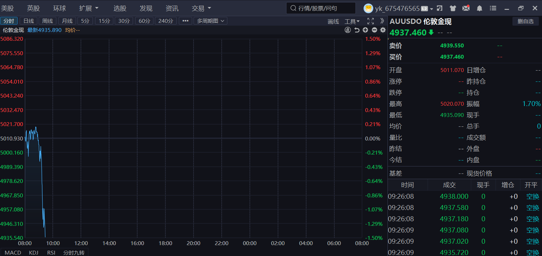
Task: Click the notification bell icon
Action: tap(479, 8)
